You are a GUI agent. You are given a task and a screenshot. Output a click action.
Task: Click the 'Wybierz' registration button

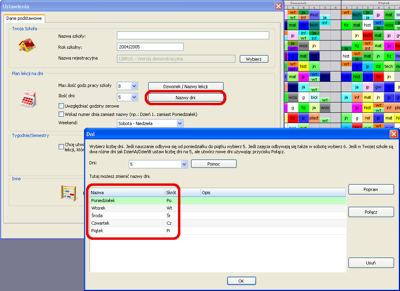(x=254, y=59)
